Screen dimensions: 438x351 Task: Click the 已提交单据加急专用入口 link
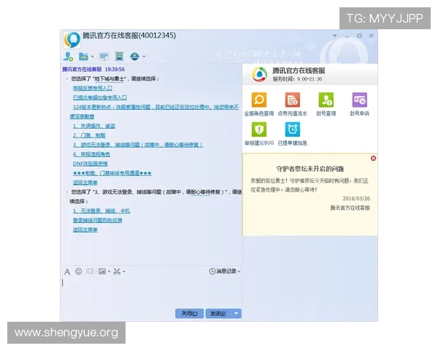100,98
